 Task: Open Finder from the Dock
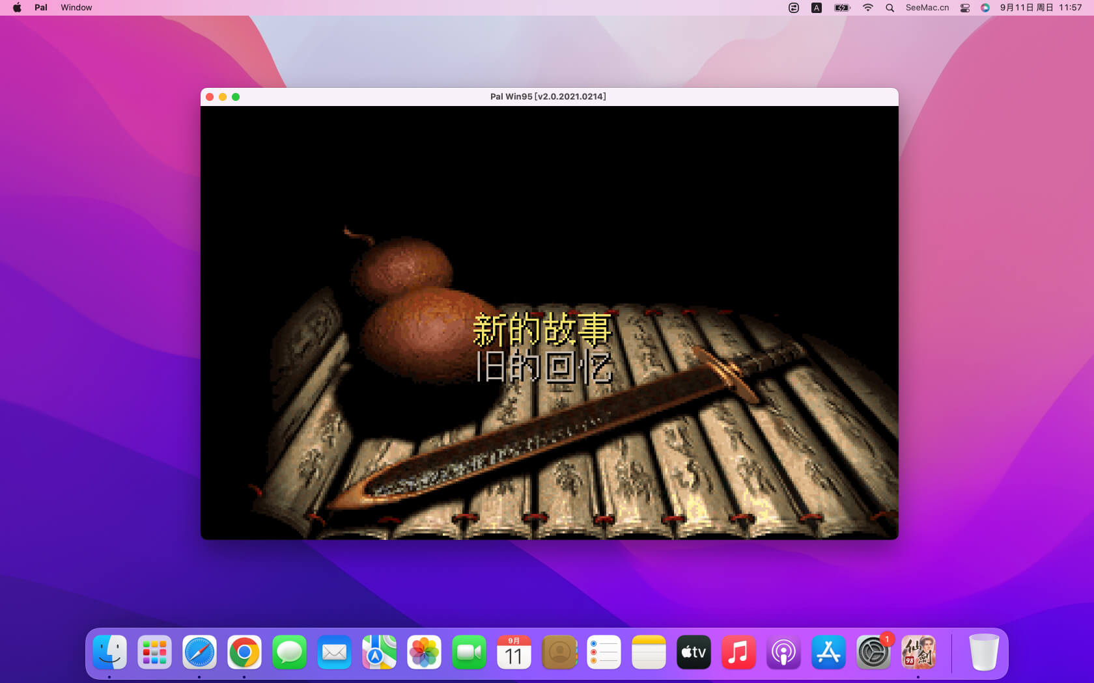pyautogui.click(x=109, y=652)
